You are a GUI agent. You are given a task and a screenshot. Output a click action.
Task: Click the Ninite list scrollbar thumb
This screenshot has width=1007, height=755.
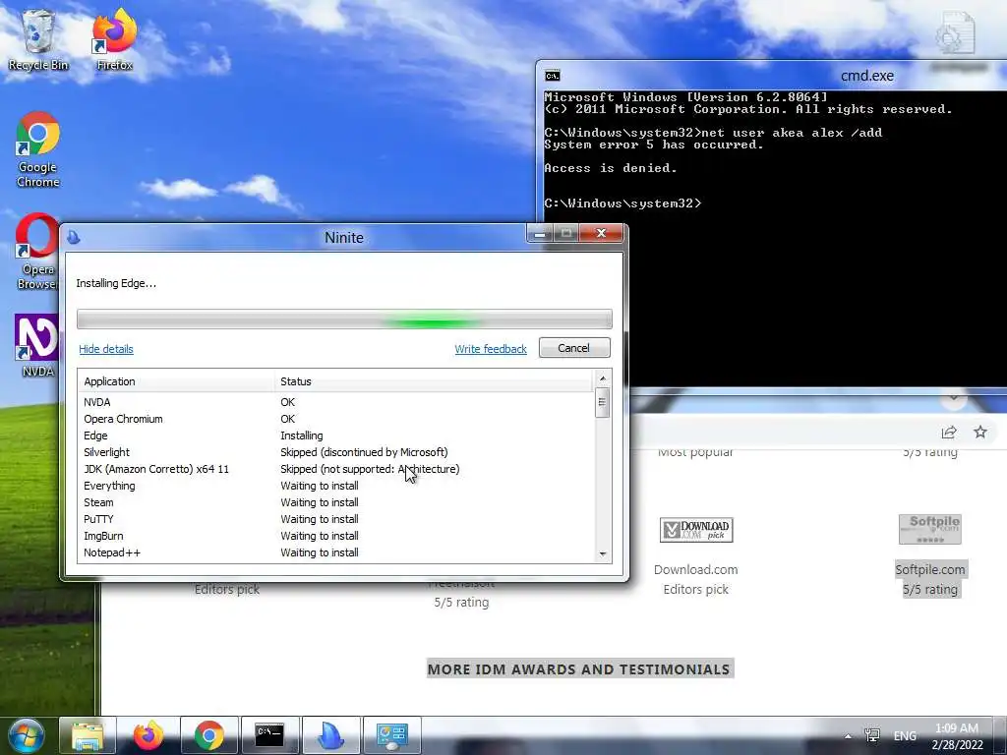pos(602,402)
